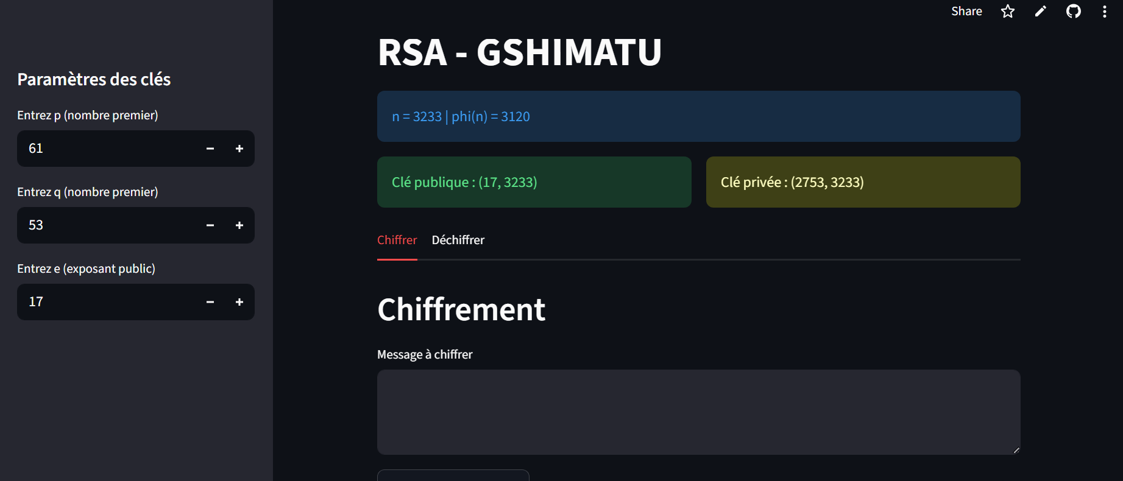Image resolution: width=1123 pixels, height=481 pixels.
Task: Decrease the value of p
Action: click(x=210, y=149)
